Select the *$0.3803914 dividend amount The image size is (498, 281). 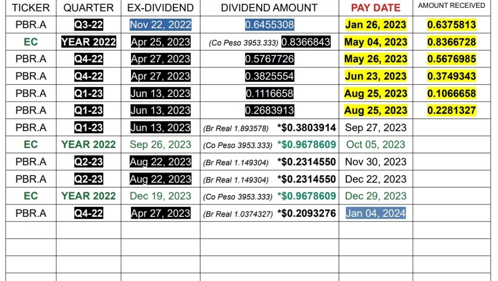point(307,127)
